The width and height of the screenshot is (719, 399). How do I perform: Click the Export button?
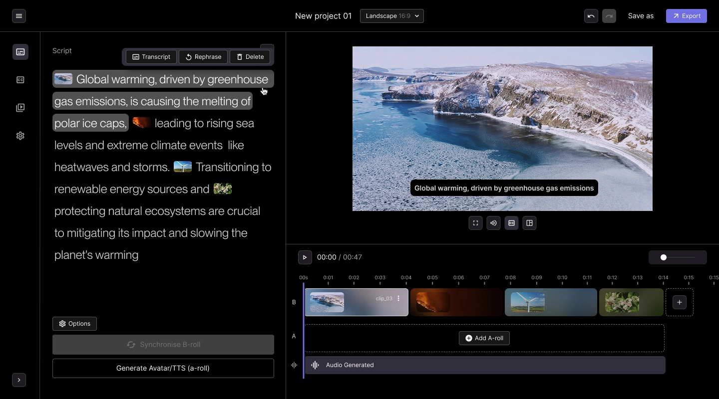686,16
